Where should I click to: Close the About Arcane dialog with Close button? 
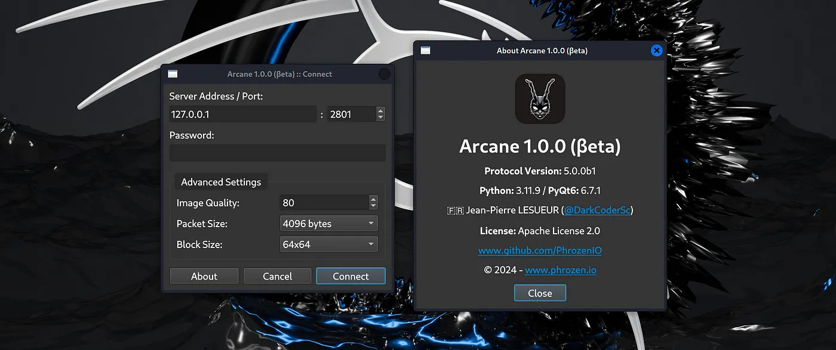[x=540, y=293]
